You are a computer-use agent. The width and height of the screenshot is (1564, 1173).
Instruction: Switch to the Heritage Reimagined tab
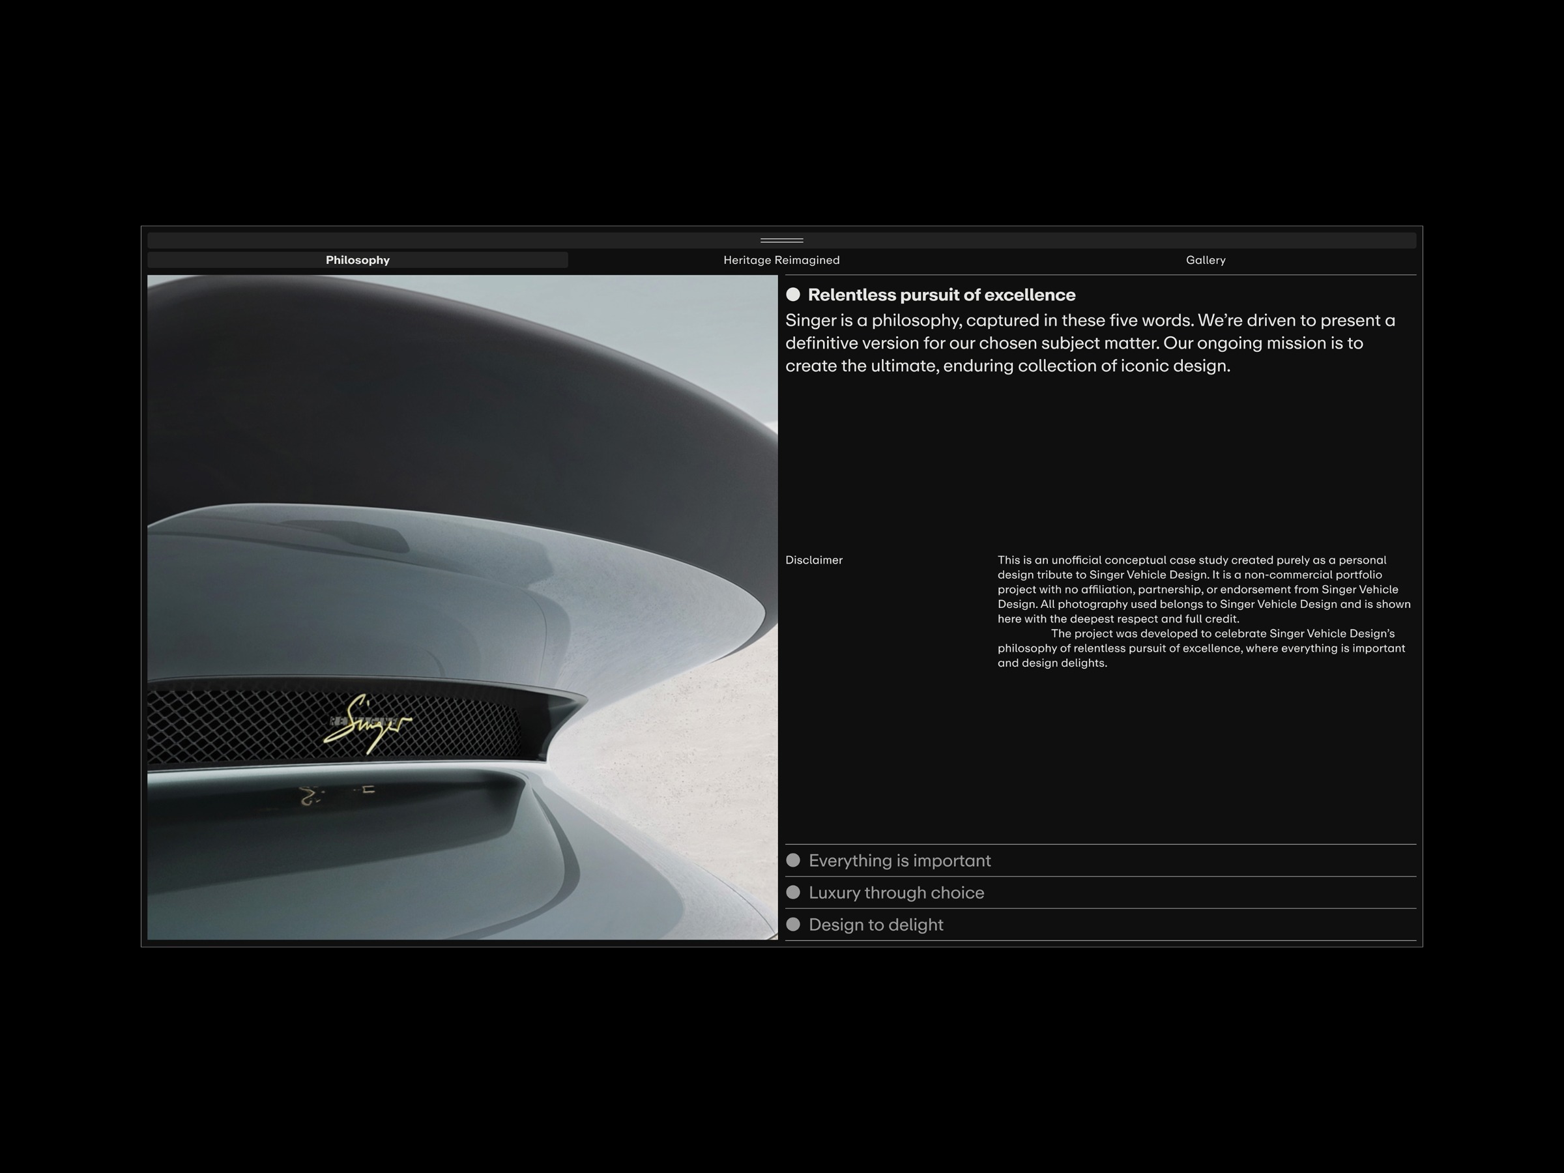pyautogui.click(x=781, y=260)
